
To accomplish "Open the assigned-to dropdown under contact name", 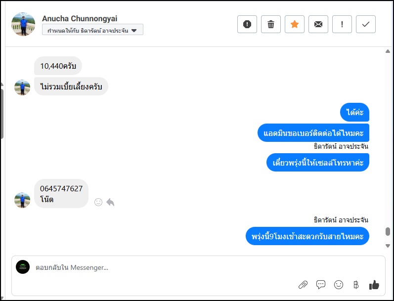I will [x=92, y=30].
